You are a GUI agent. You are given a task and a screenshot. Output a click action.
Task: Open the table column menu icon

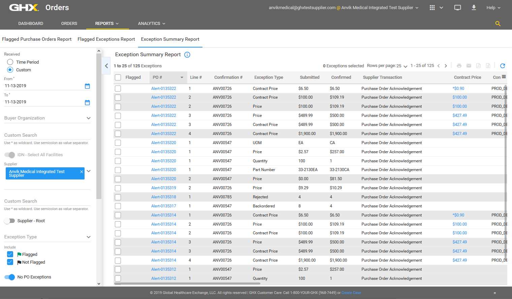click(504, 77)
